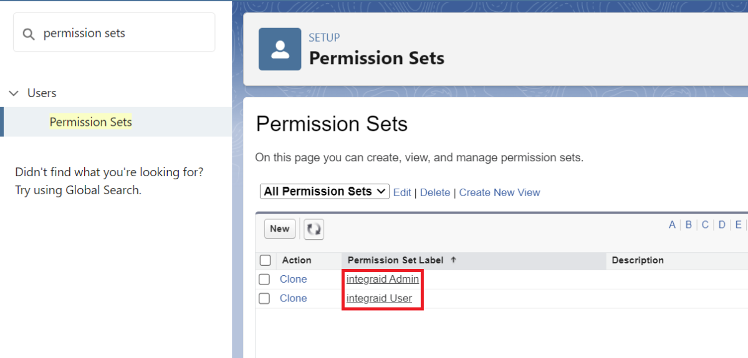Click the Edit view link
This screenshot has width=748, height=358.
click(402, 192)
